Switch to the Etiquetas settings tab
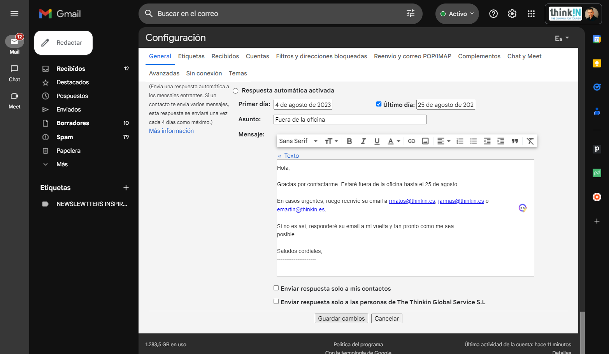 click(x=191, y=56)
